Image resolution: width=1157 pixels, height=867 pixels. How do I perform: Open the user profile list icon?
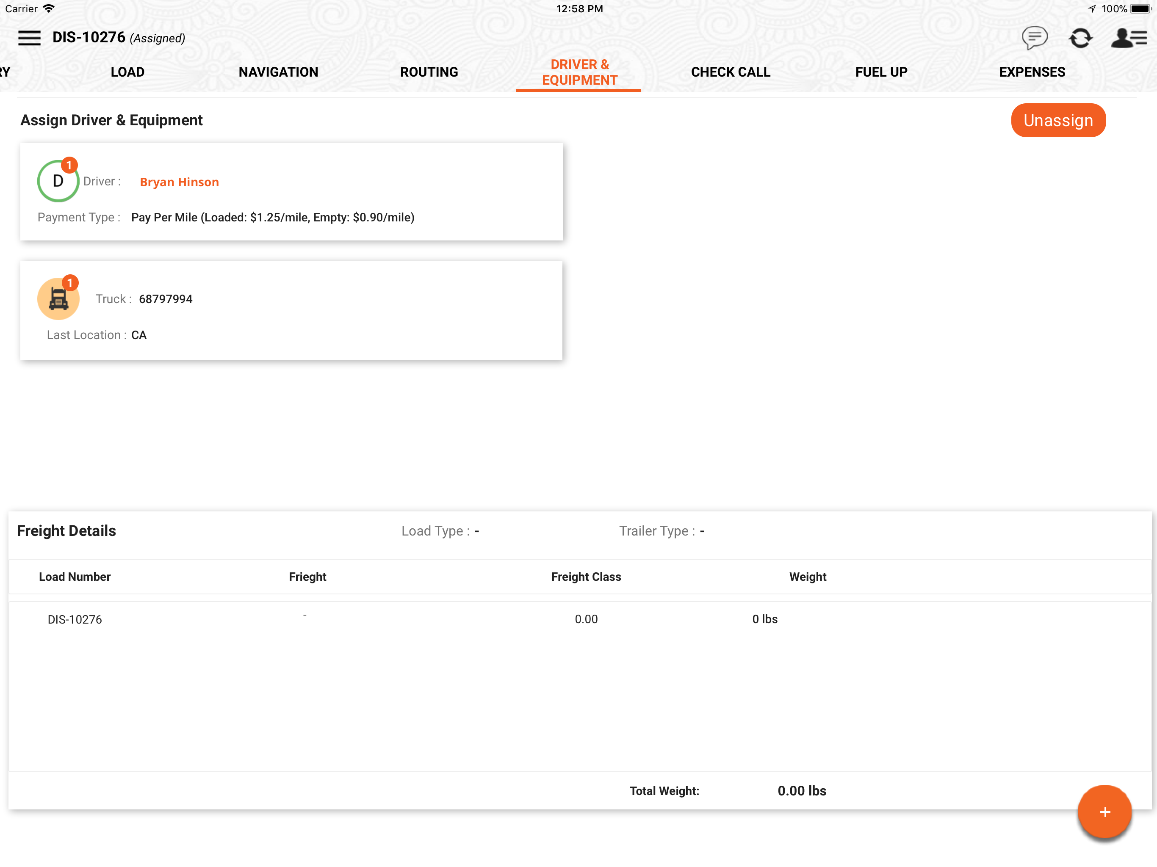tap(1128, 38)
